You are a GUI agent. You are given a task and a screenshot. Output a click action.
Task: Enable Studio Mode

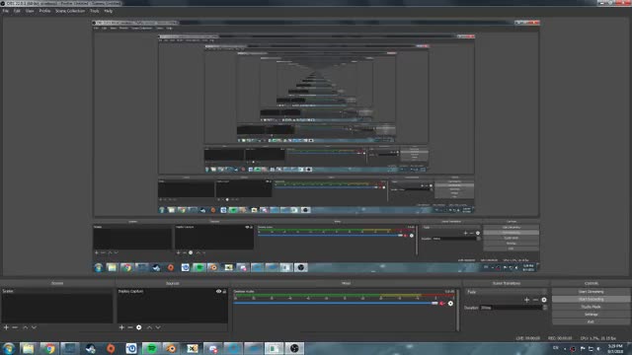click(591, 307)
